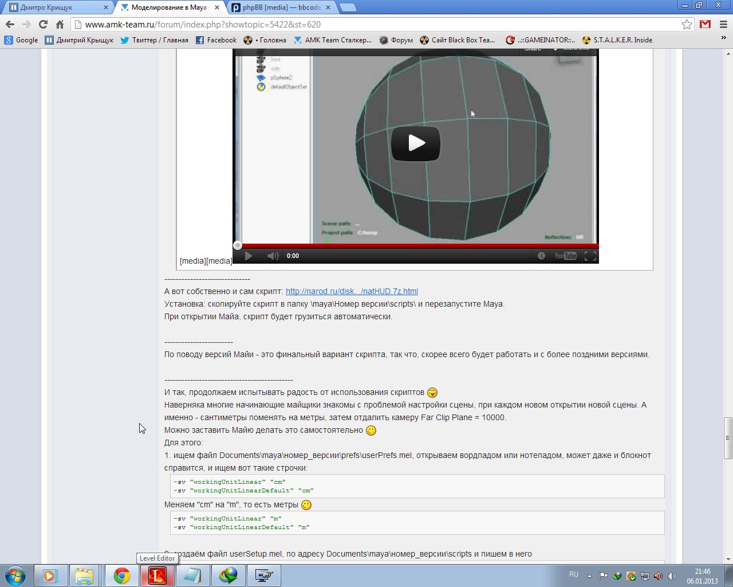
Task: Switch to the phpBB [media] bbcode tab
Action: pyautogui.click(x=281, y=7)
